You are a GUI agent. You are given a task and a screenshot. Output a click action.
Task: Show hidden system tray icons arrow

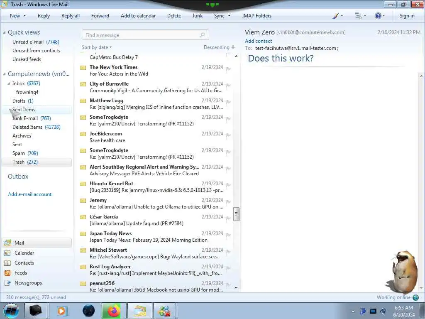[x=353, y=311]
